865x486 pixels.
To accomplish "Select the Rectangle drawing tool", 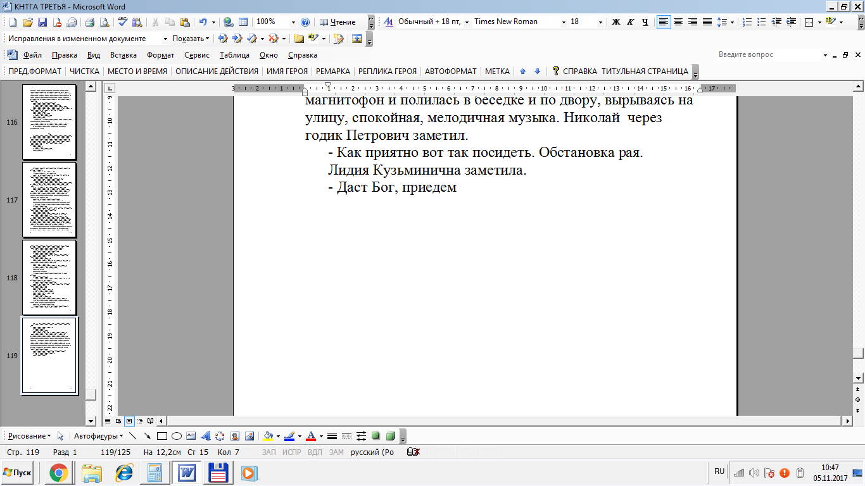I will tap(161, 436).
